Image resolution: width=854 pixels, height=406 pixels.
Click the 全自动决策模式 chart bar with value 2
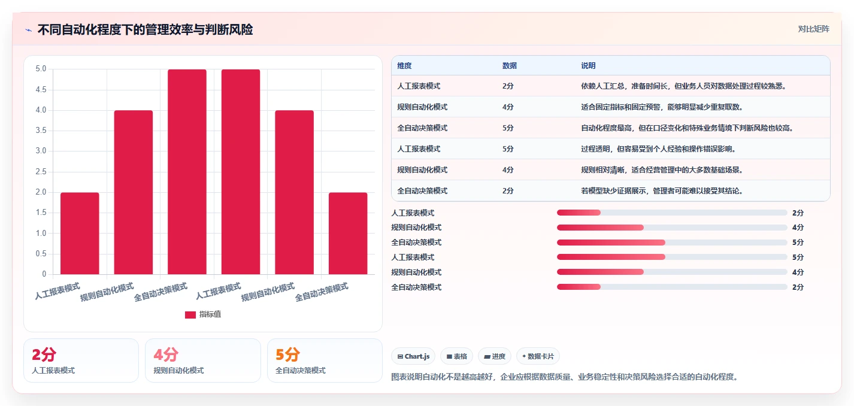coord(348,233)
